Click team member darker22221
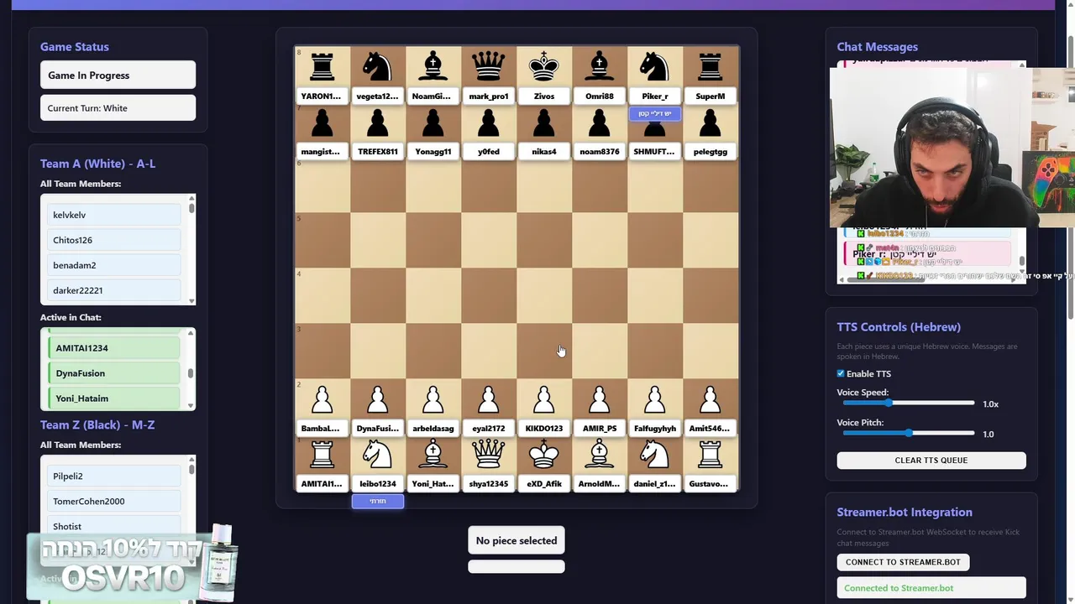The image size is (1075, 604). coord(116,290)
